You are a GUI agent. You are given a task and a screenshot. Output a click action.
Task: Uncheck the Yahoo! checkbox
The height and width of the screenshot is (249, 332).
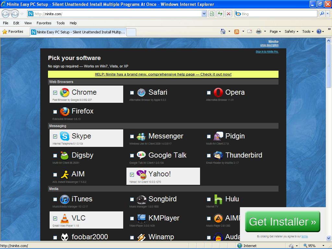click(132, 175)
